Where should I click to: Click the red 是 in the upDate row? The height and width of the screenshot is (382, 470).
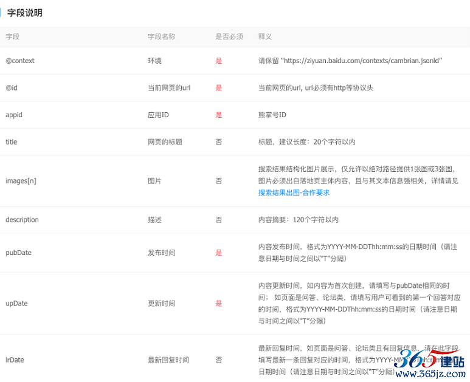coord(219,303)
